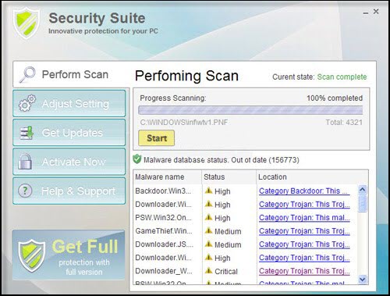Click the scanned file path C:\WINDOWS\inf text
Screen dimensions: 390x296
point(184,122)
